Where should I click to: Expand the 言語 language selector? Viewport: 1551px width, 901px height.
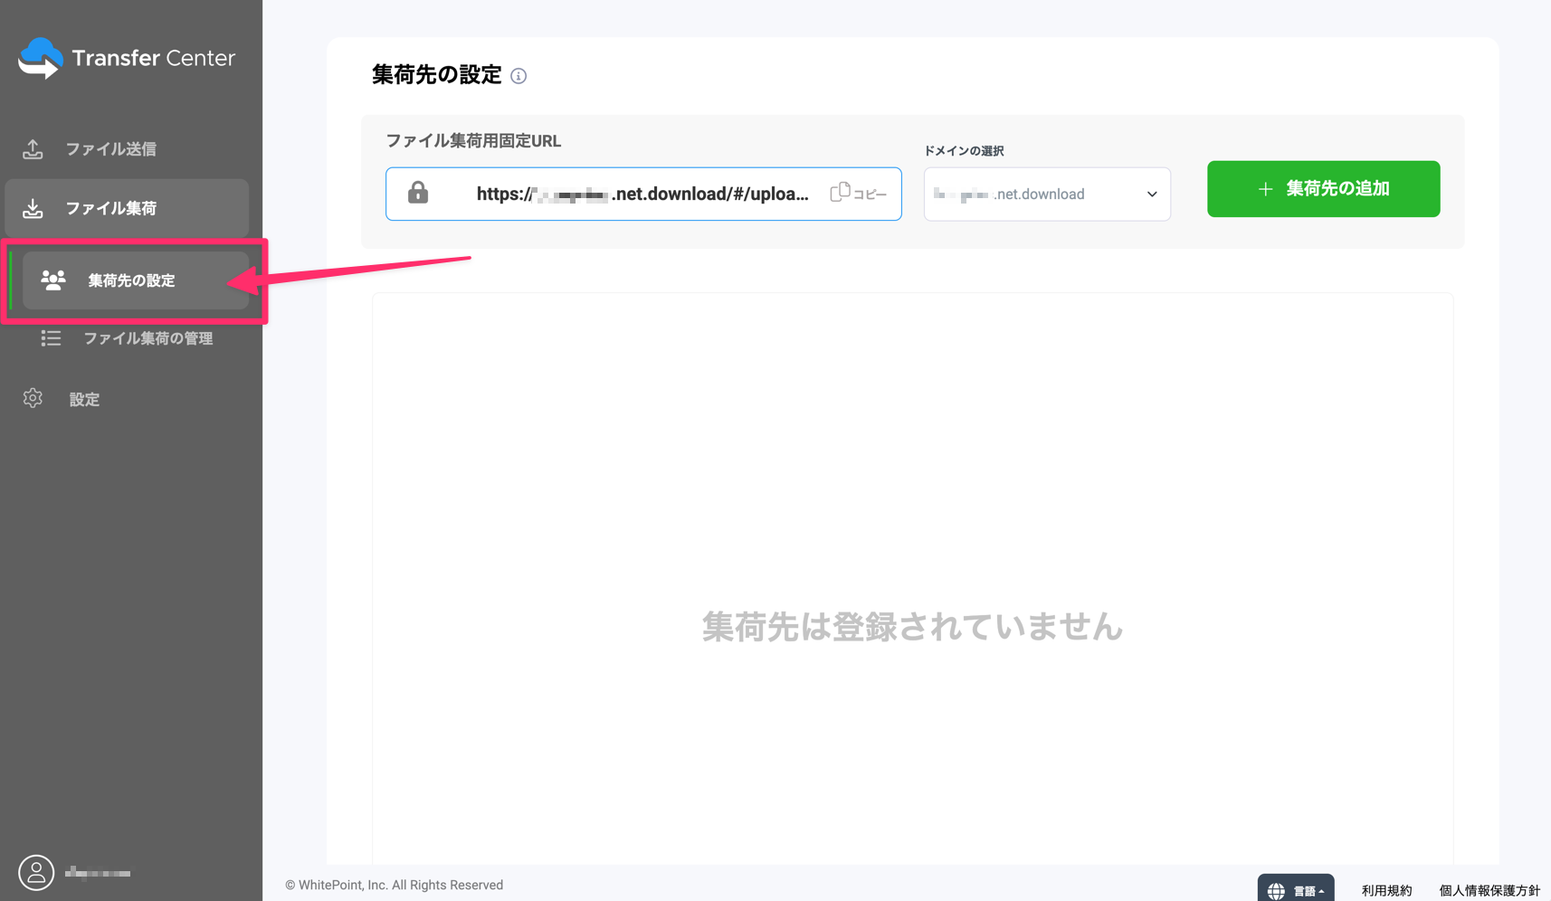click(x=1296, y=890)
